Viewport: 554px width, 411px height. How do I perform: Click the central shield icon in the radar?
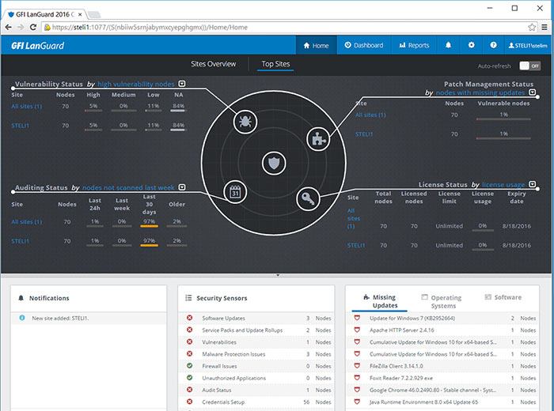[274, 164]
